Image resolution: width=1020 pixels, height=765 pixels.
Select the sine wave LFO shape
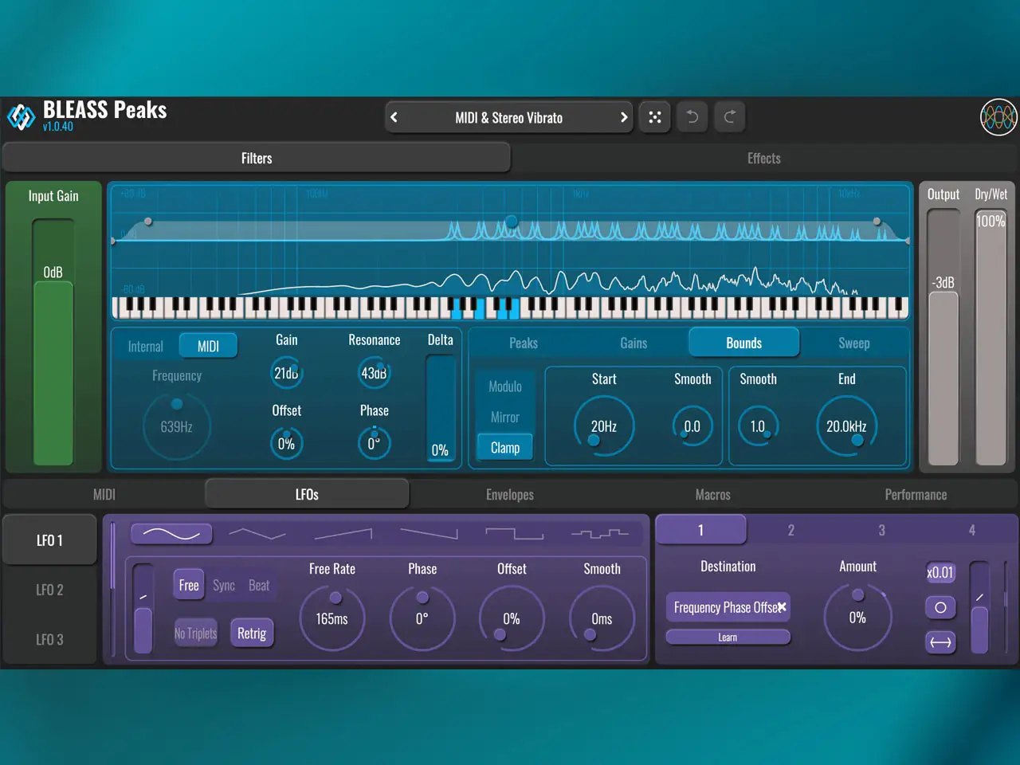tap(171, 534)
